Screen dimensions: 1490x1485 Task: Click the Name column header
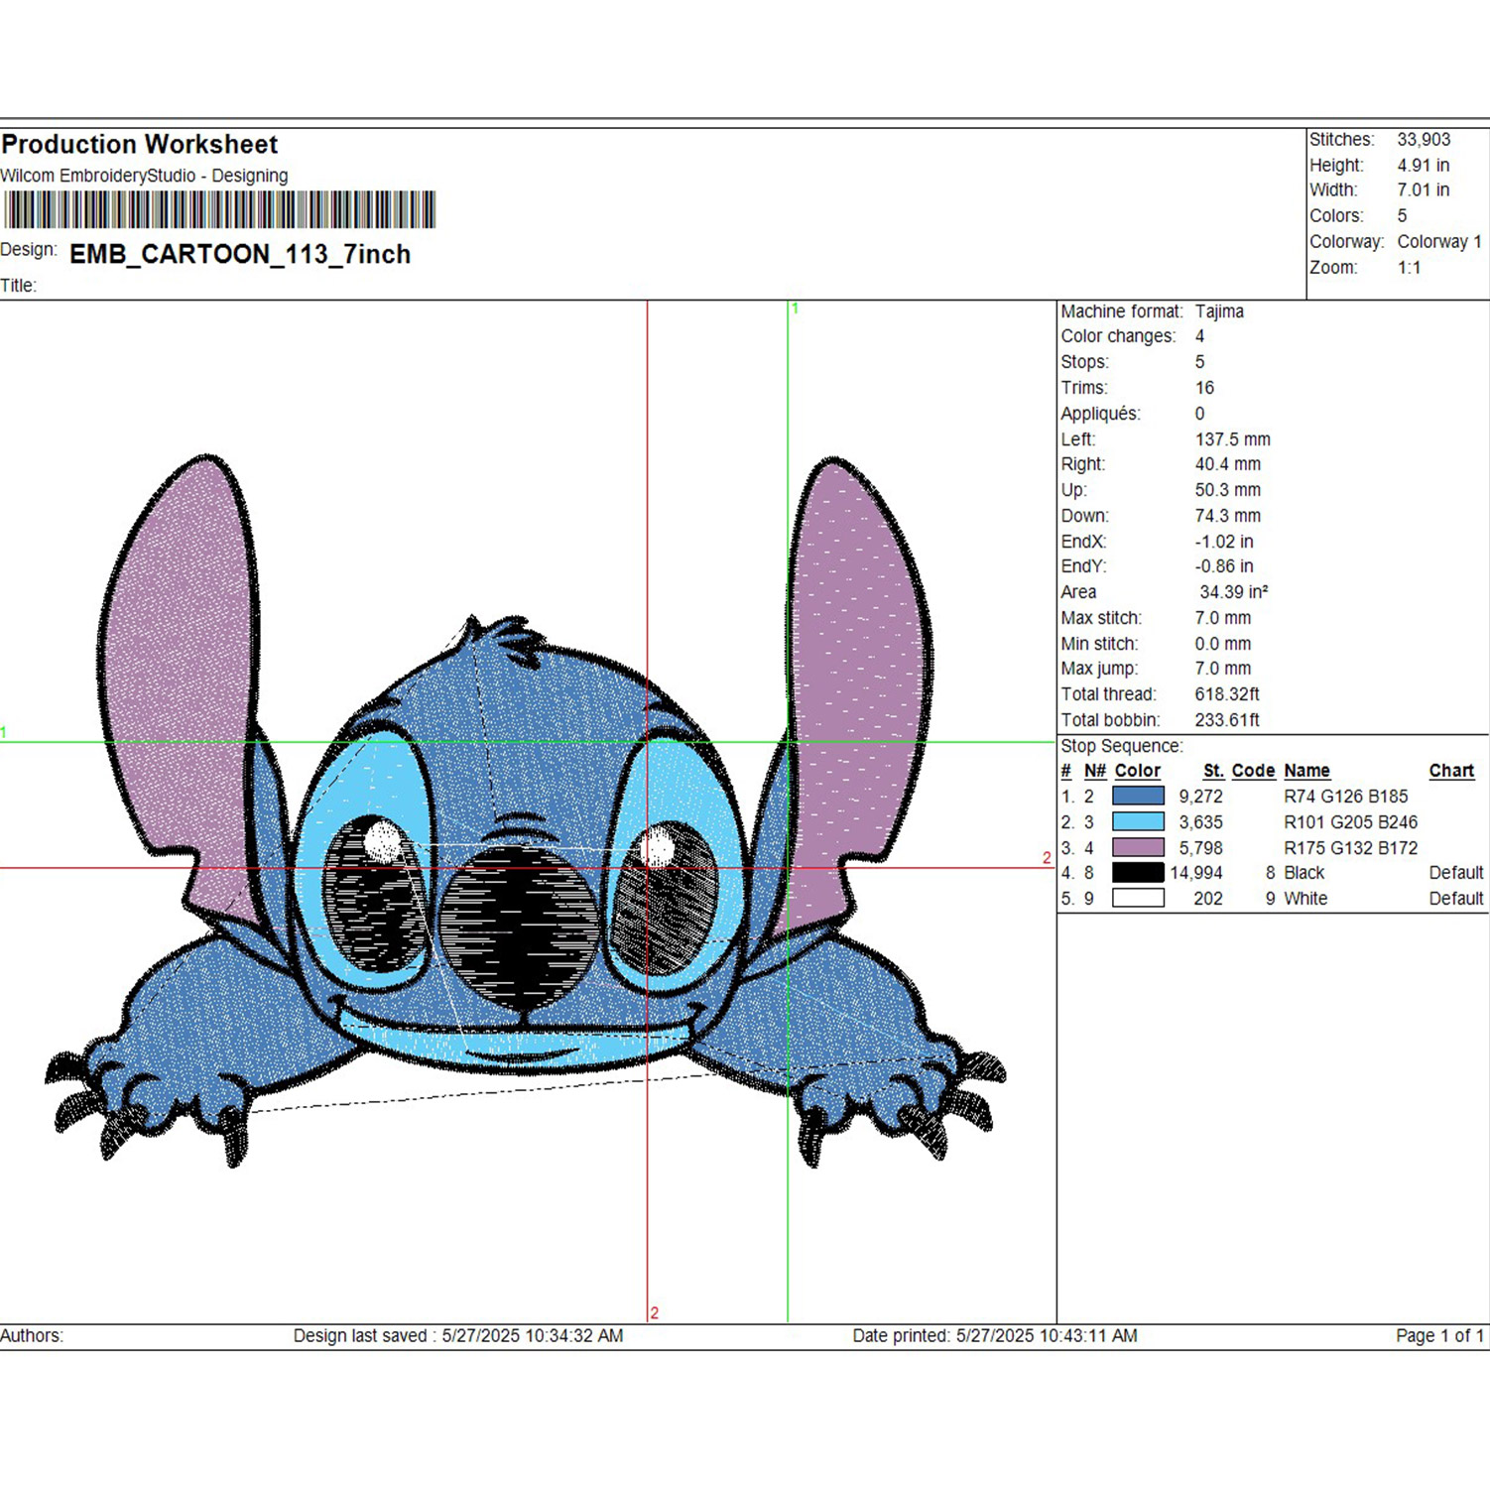1306,771
